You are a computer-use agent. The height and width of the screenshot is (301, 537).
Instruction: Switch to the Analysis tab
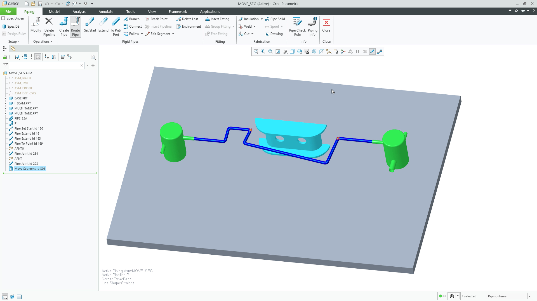point(79,11)
